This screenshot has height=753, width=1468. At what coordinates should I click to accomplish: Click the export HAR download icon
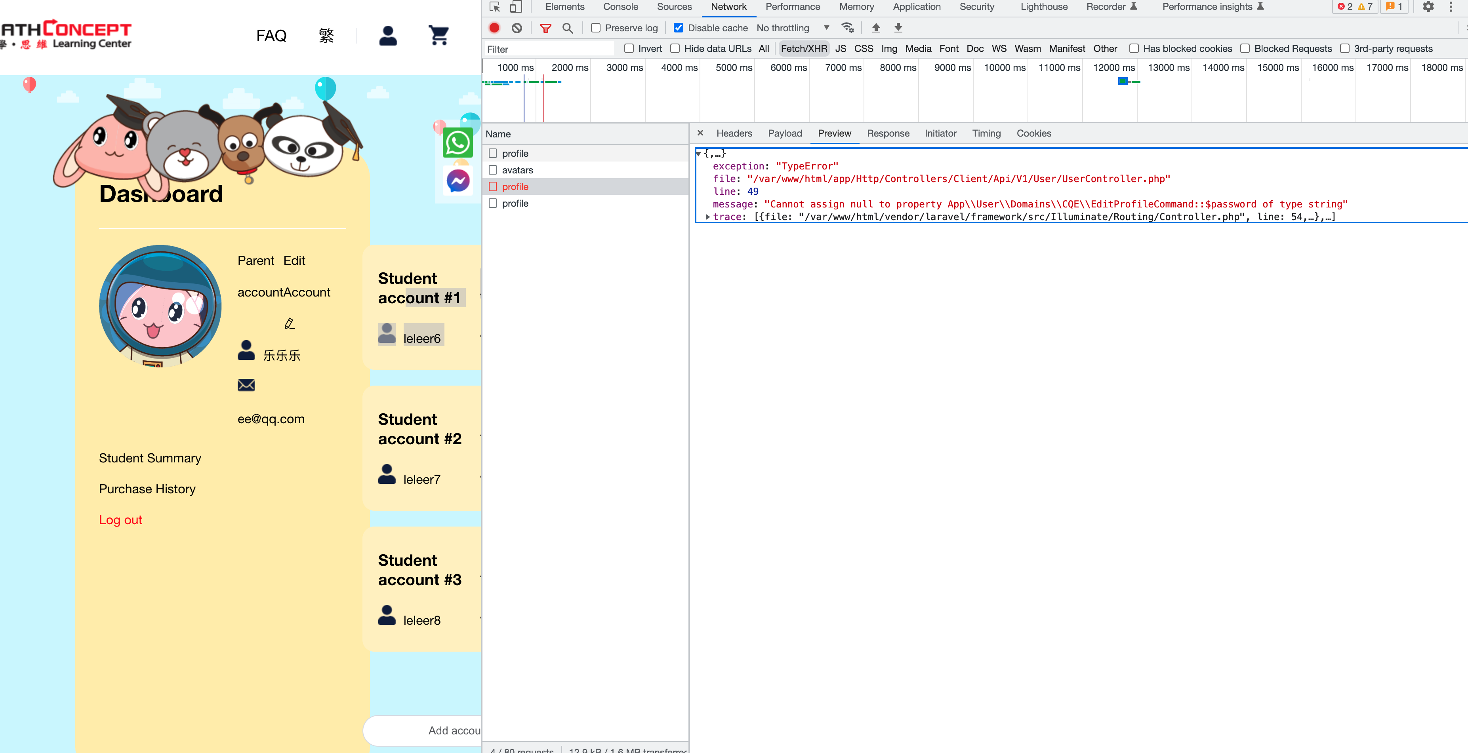898,28
